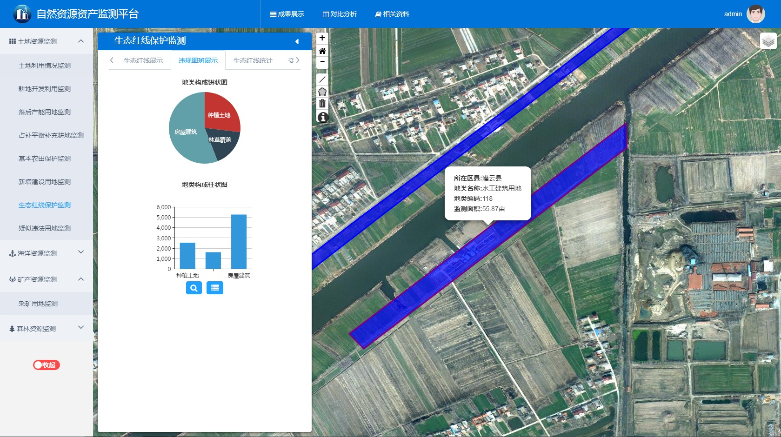
Task: Open the 对比分析 top menu
Action: tap(340, 14)
